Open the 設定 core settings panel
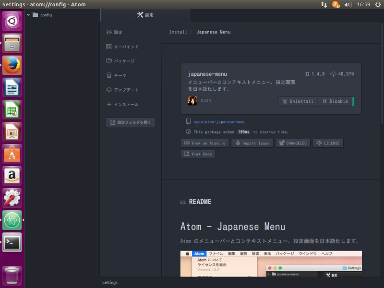The height and width of the screenshot is (288, 384). (x=114, y=32)
